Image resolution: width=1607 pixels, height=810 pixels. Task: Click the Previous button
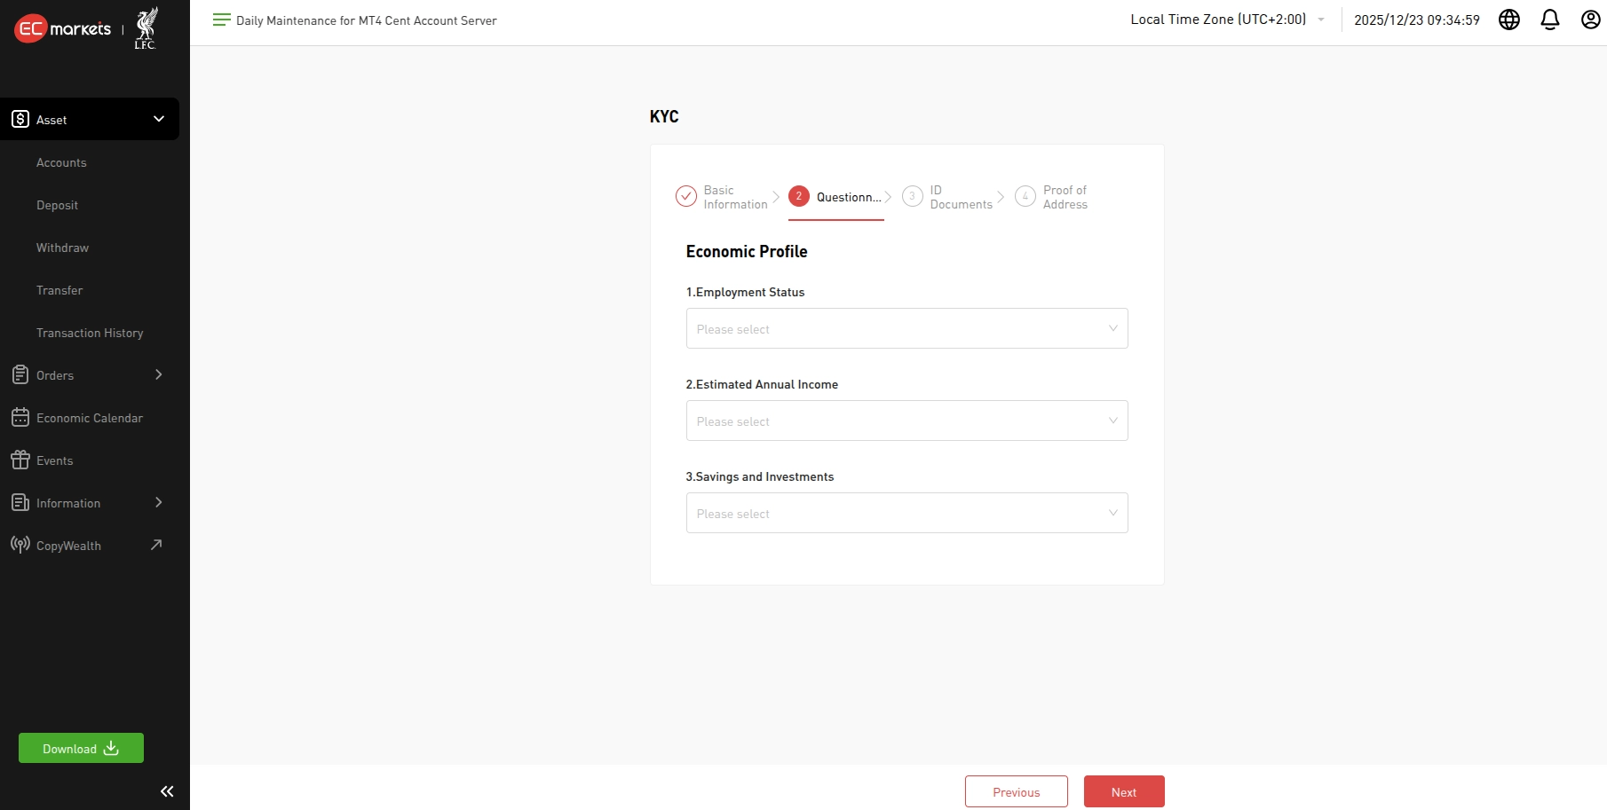(1016, 791)
